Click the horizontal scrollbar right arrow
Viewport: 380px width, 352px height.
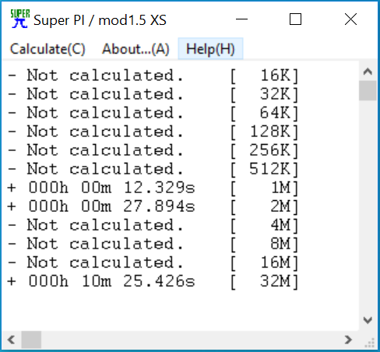click(x=348, y=340)
